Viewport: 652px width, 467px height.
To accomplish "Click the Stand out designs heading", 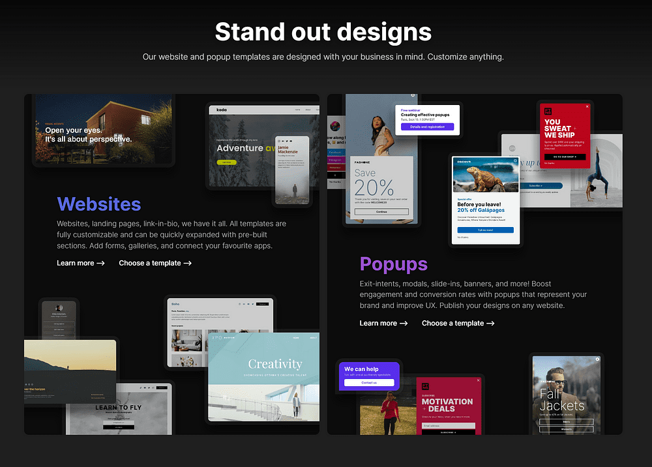I will (x=323, y=32).
